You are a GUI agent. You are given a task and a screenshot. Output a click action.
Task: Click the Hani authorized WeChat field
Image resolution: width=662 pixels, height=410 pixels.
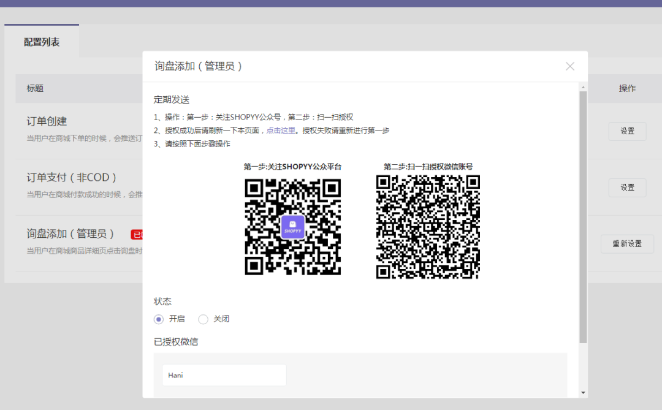(x=224, y=375)
